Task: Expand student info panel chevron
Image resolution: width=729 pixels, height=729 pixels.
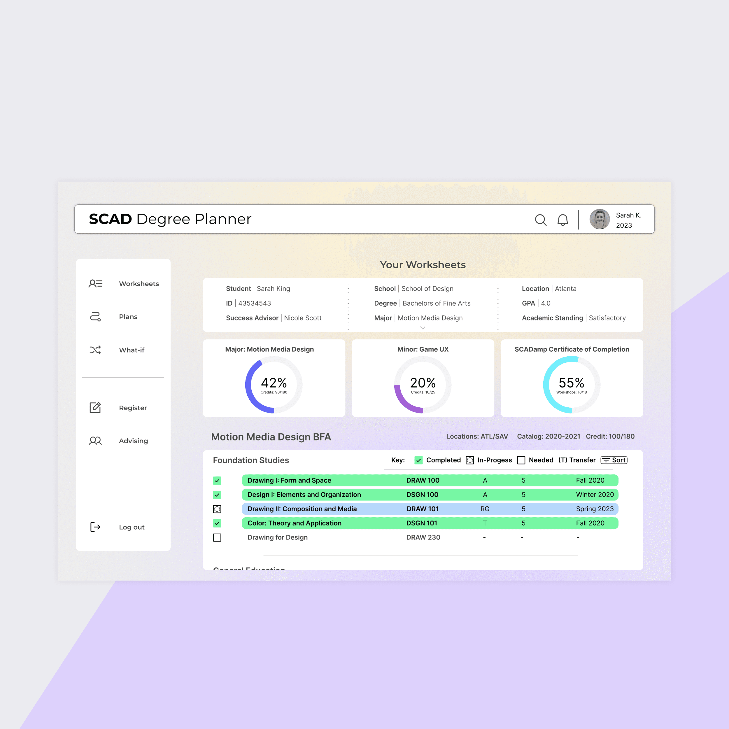Action: click(423, 328)
